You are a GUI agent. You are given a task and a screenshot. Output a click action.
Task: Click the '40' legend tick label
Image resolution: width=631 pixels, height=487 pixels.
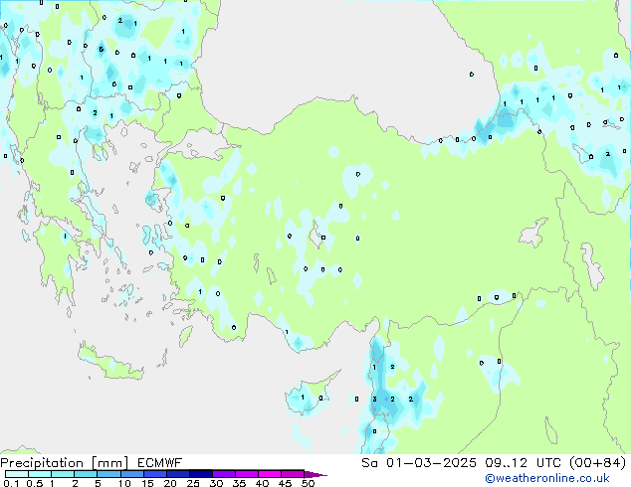click(x=262, y=483)
